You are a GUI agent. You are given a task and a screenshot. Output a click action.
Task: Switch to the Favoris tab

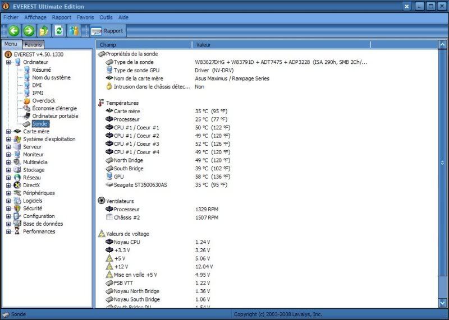coord(33,44)
